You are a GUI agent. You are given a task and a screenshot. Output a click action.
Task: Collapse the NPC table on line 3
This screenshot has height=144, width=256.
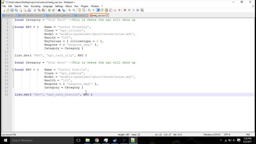[x=13, y=27]
